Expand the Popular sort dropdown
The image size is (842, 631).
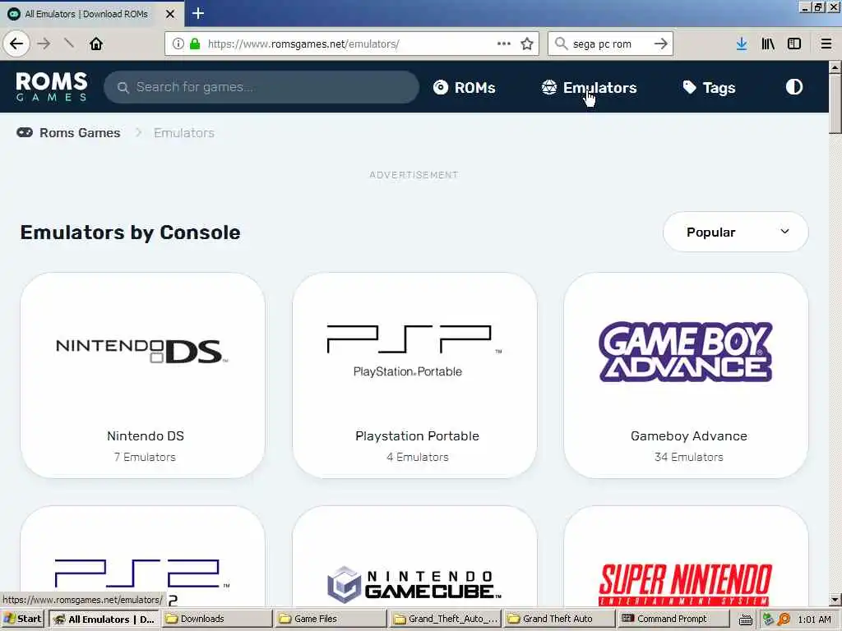point(736,232)
